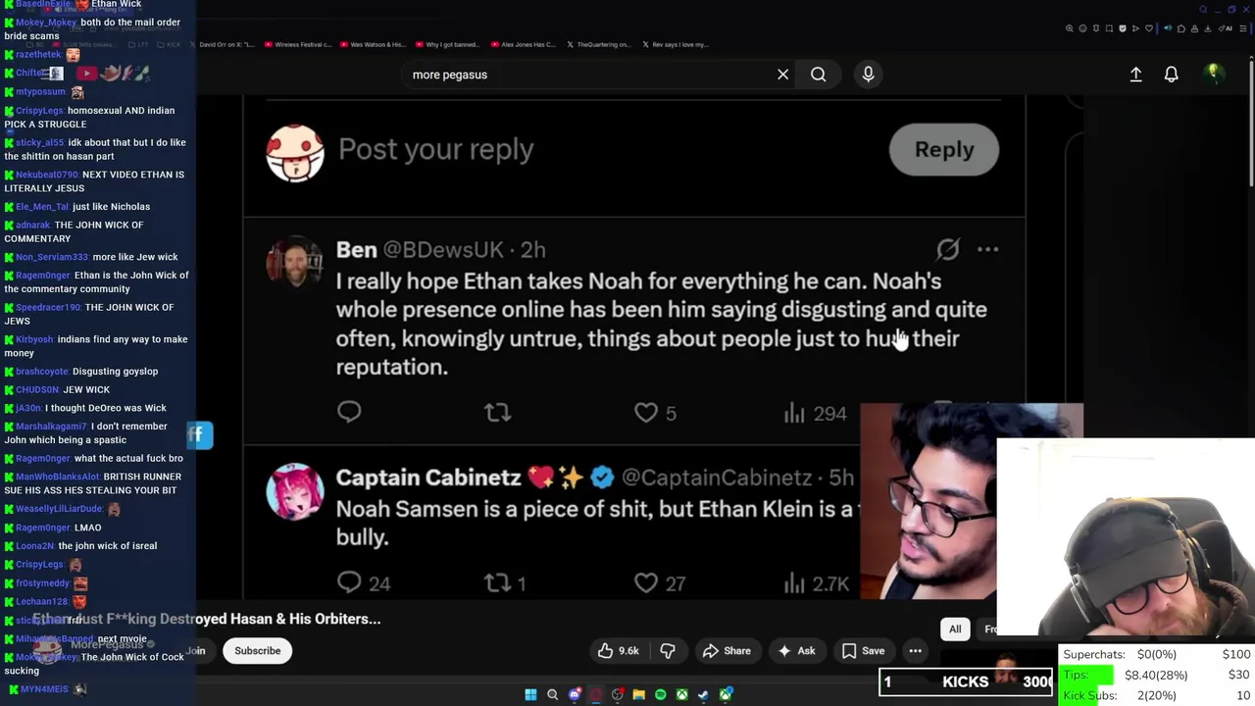Dislike the video with thumbs-down
The height and width of the screenshot is (706, 1255).
coord(668,651)
